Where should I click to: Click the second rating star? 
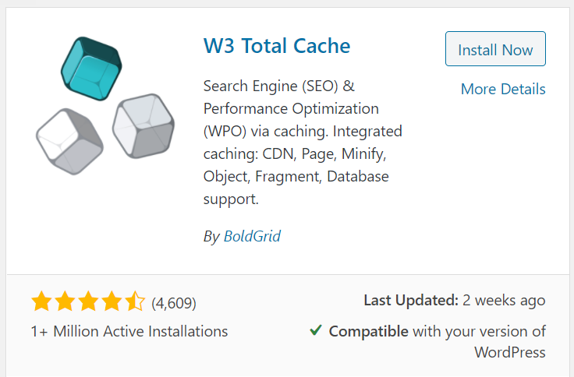tap(66, 301)
